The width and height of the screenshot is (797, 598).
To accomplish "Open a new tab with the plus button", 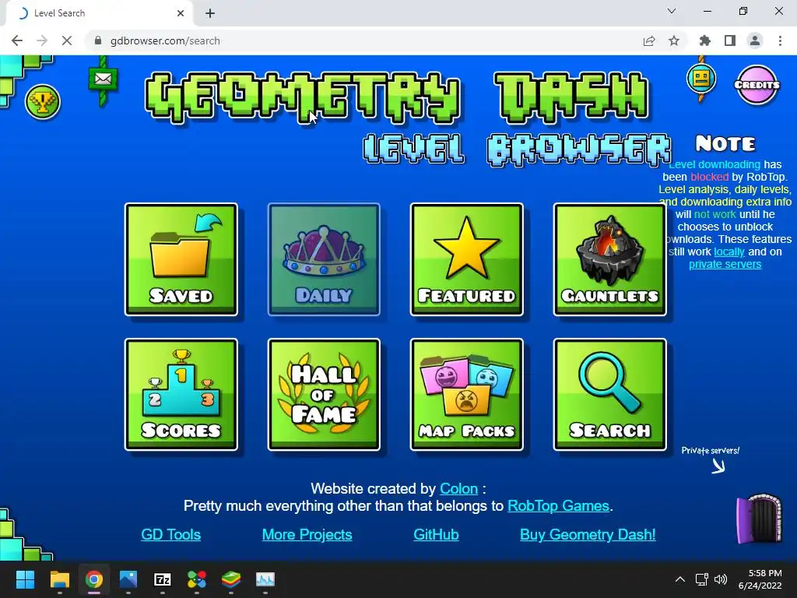I will 210,13.
